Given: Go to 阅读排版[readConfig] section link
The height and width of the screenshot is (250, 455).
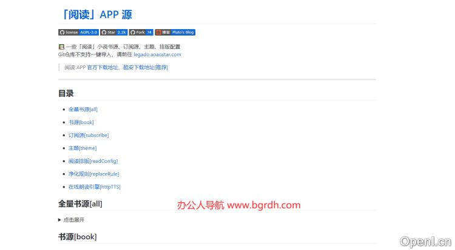Looking at the screenshot, I should 93,161.
